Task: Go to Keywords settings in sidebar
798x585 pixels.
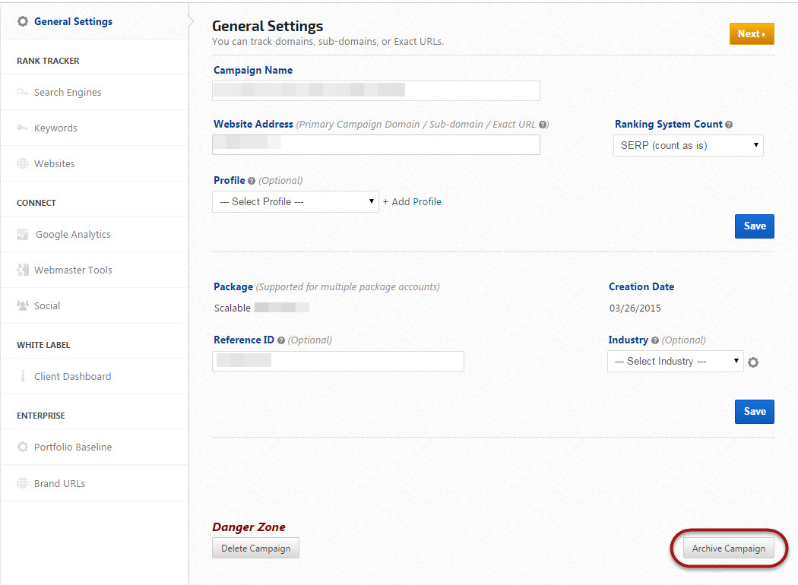Action: 55,128
